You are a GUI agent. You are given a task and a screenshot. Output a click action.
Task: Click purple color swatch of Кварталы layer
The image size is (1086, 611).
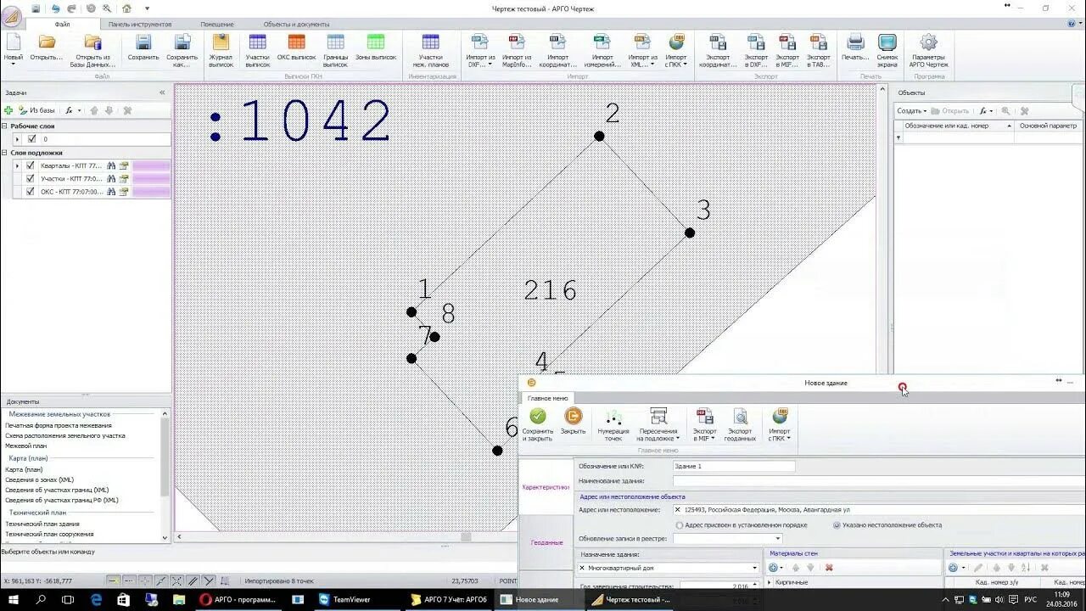[x=151, y=166]
